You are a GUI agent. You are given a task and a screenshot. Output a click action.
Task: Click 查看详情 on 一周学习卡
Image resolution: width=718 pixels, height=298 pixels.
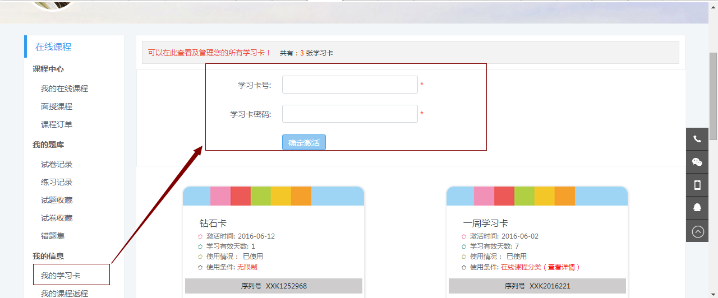click(563, 267)
